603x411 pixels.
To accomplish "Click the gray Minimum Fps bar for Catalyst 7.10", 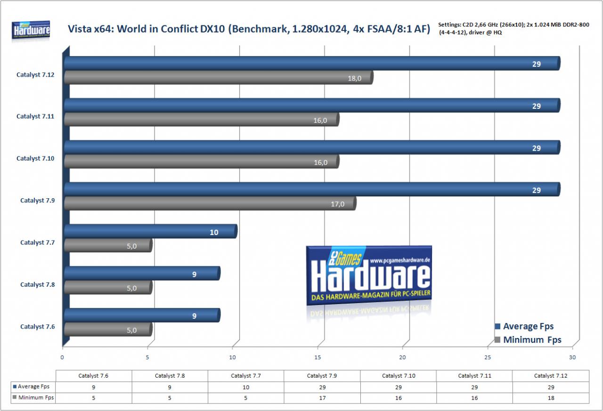I will (x=202, y=162).
